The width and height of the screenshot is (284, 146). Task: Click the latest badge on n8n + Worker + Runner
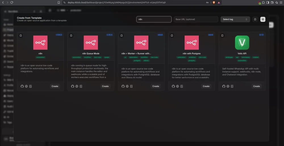(160, 35)
